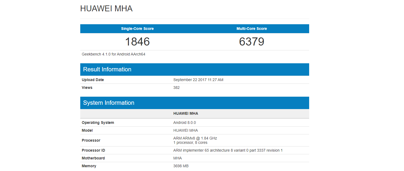This screenshot has height=171, width=404.
Task: Click the Memory row label
Action: tap(89, 166)
